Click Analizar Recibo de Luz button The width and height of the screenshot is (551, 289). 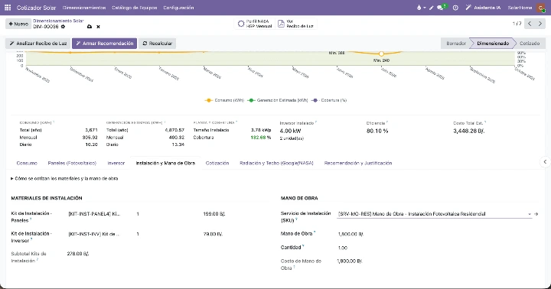click(38, 43)
